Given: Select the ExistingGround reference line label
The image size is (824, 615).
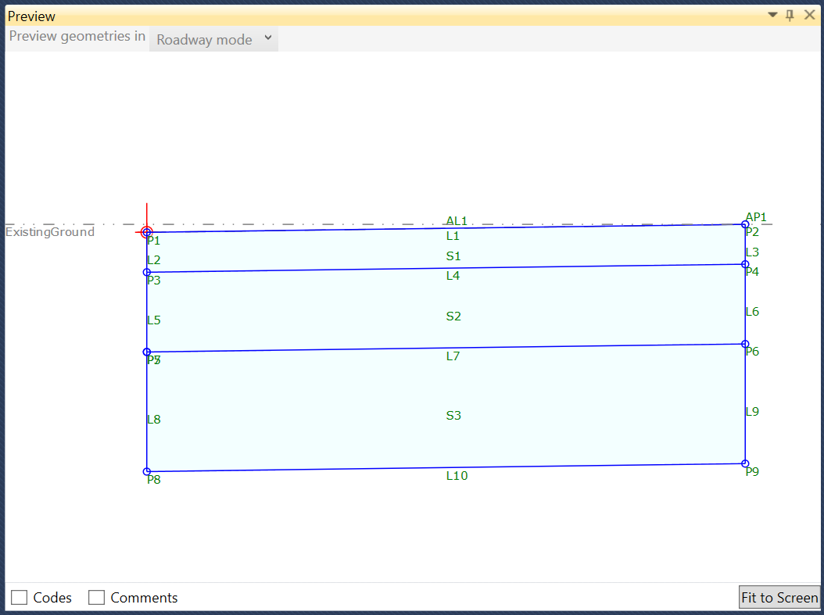Looking at the screenshot, I should pos(49,231).
